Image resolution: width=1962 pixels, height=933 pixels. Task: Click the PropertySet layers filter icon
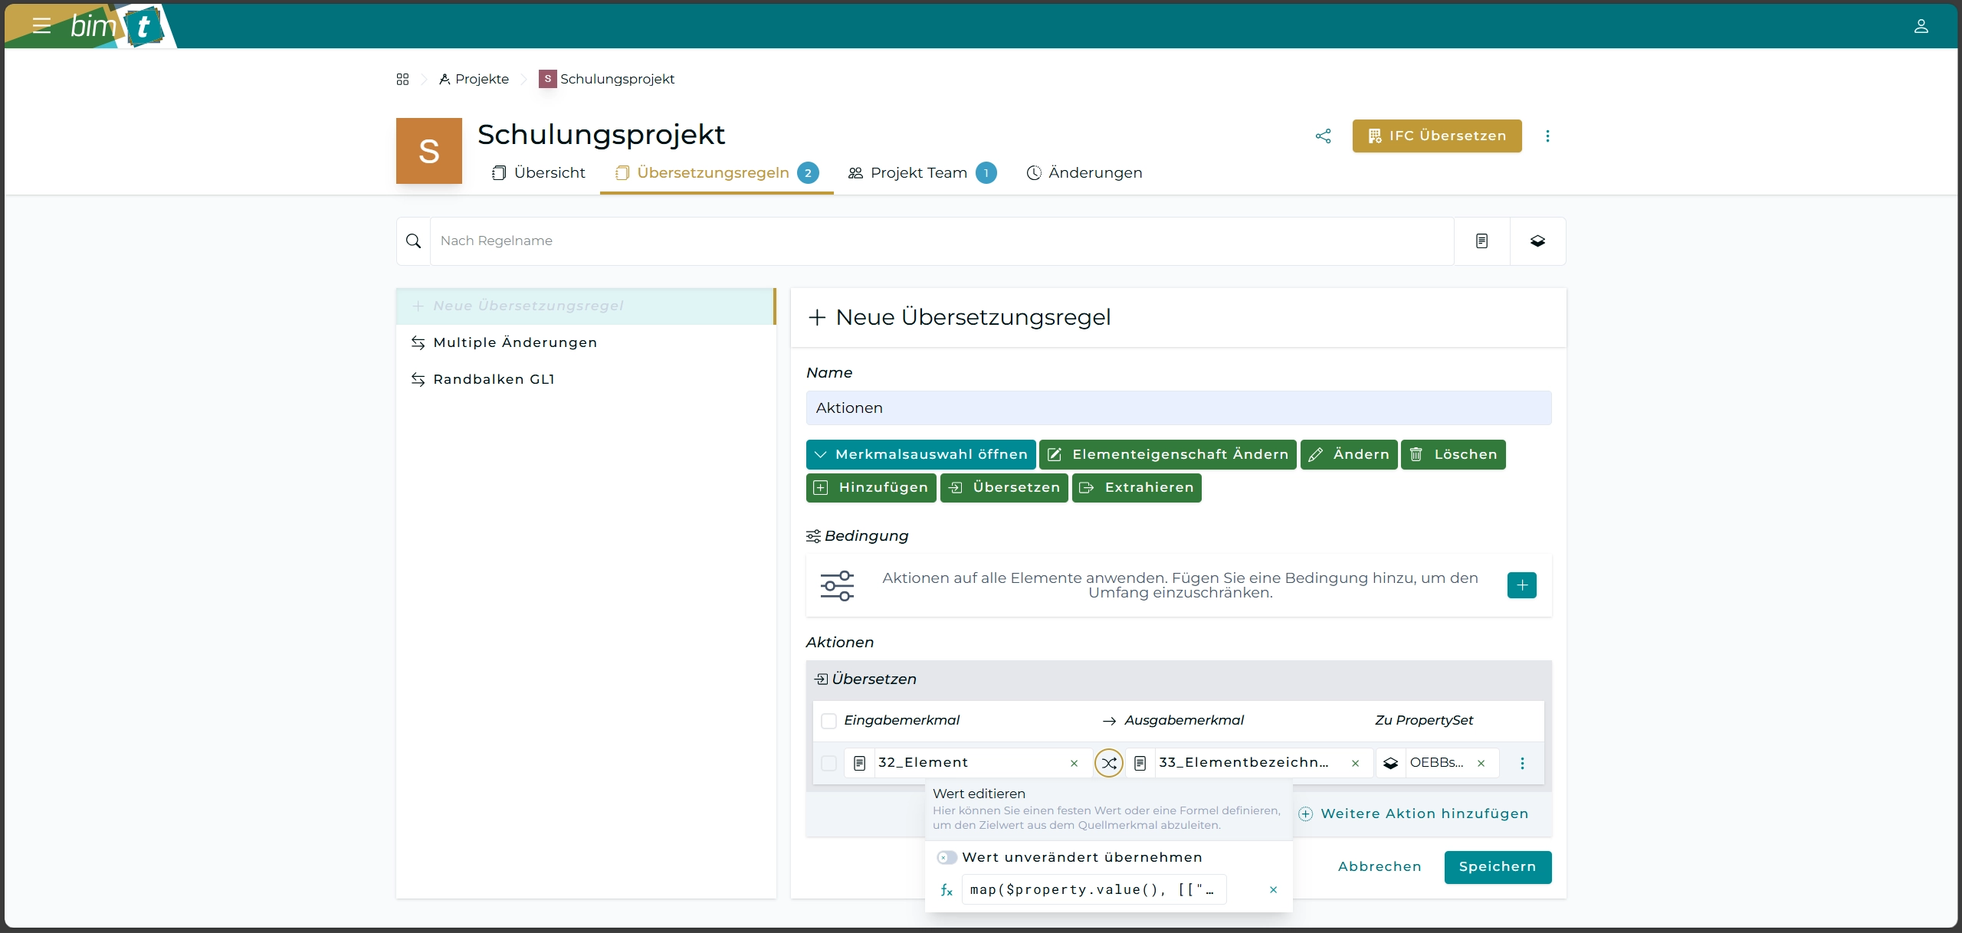tap(1537, 241)
